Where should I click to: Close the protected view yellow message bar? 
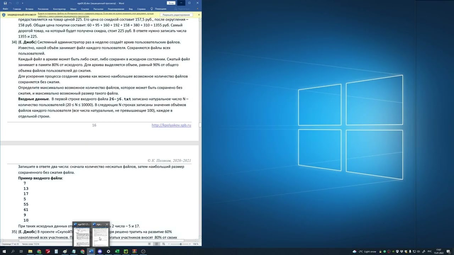pos(199,15)
